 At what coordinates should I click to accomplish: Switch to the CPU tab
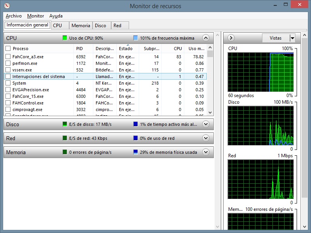coord(60,26)
